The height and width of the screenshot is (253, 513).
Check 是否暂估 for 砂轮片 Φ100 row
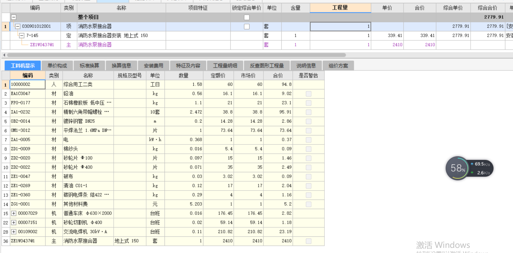click(x=309, y=158)
